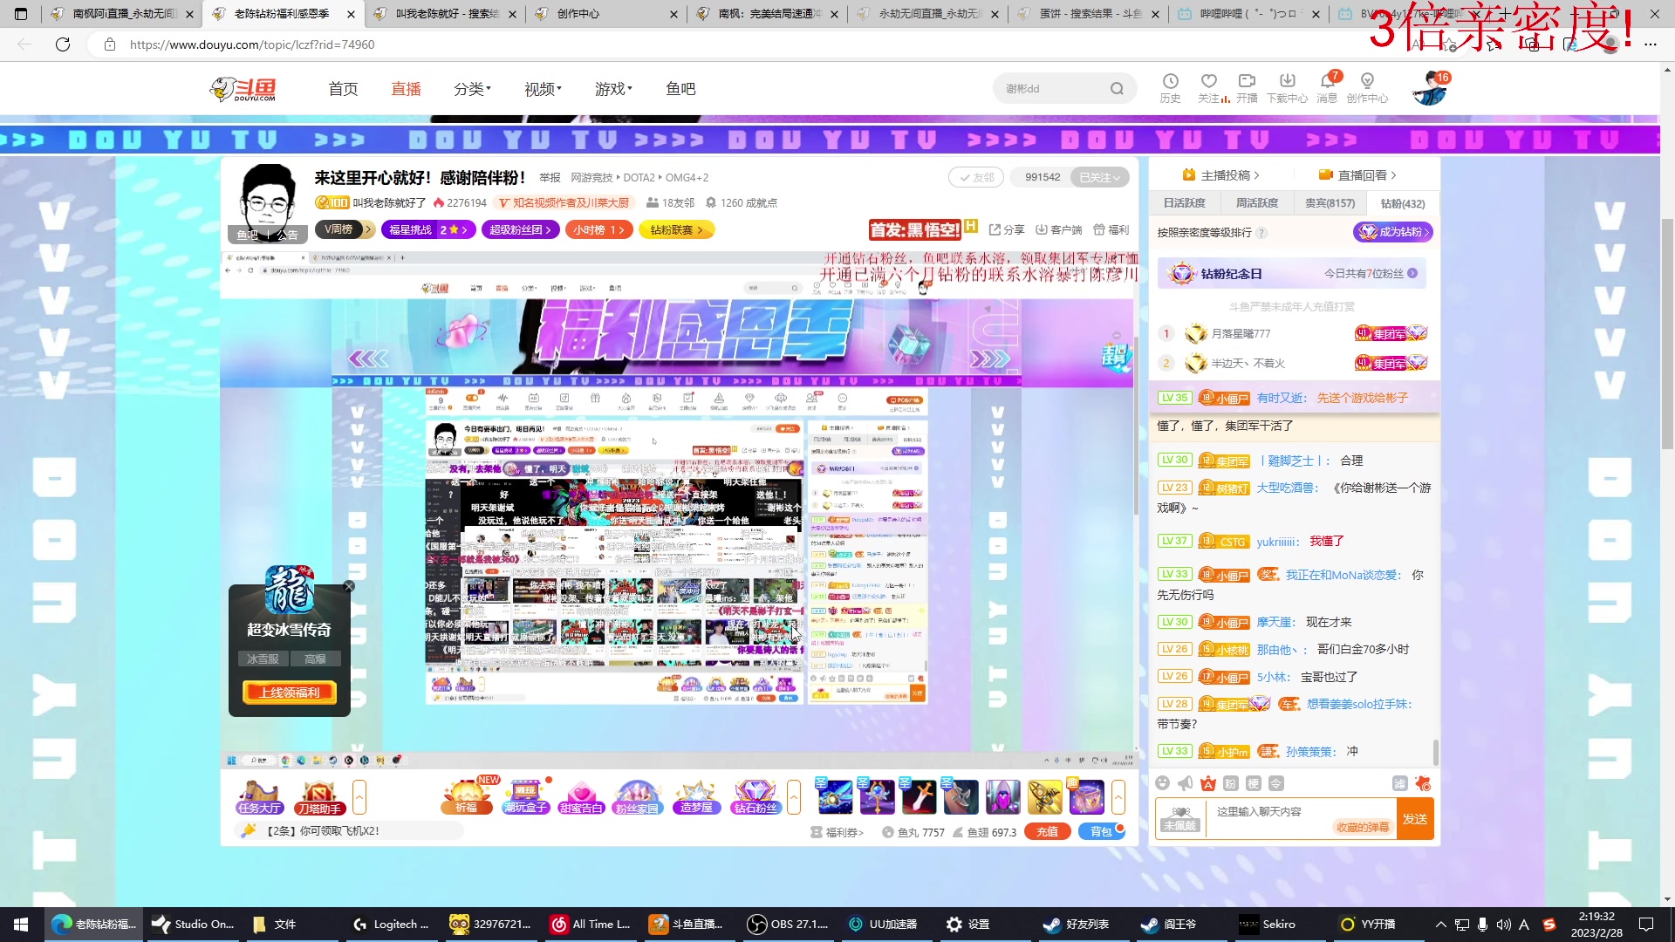Open the 下载中心 download center icon
This screenshot has height=942, width=1675.
pyautogui.click(x=1287, y=87)
